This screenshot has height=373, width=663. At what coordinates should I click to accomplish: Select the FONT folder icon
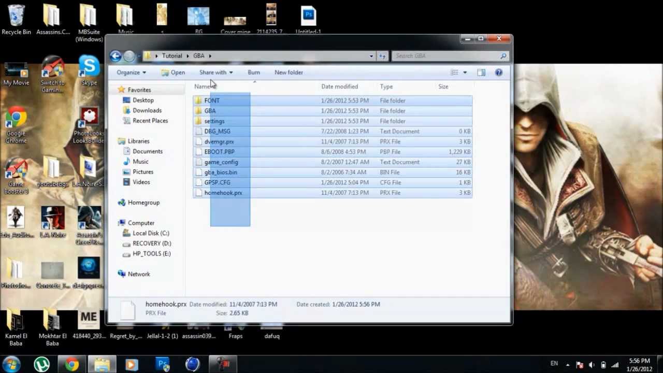pyautogui.click(x=198, y=101)
